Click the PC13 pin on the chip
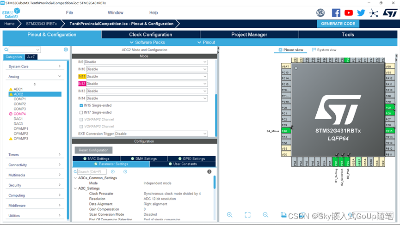400x225 pixels. [x=286, y=73]
